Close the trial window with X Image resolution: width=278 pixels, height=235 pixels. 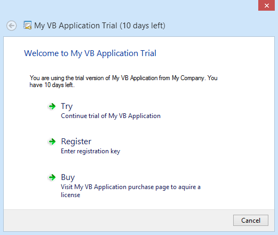(266, 5)
